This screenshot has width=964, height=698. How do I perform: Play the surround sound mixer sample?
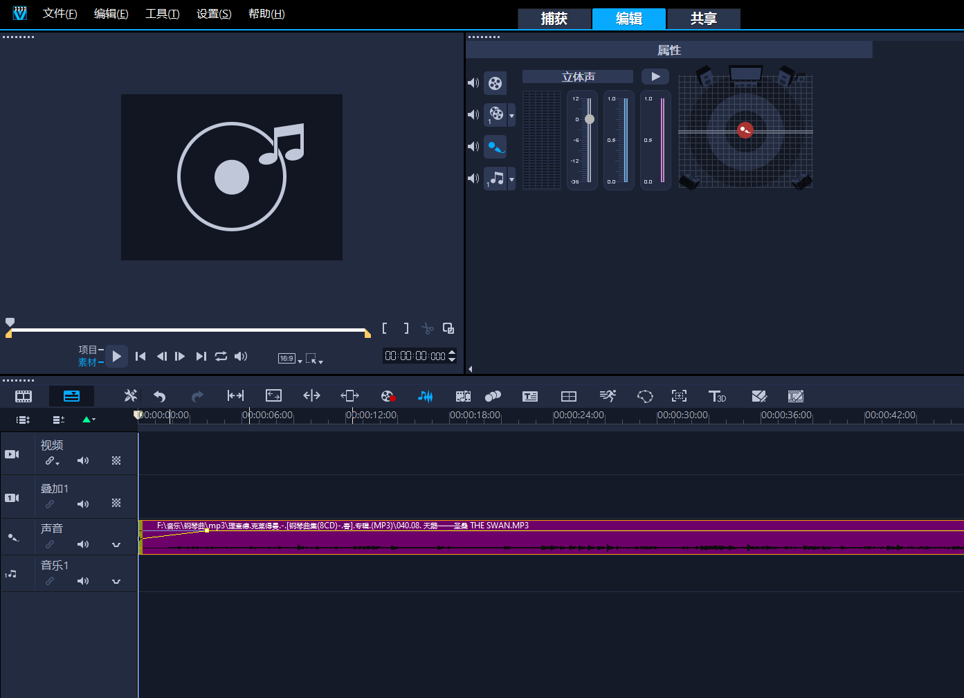coord(655,77)
